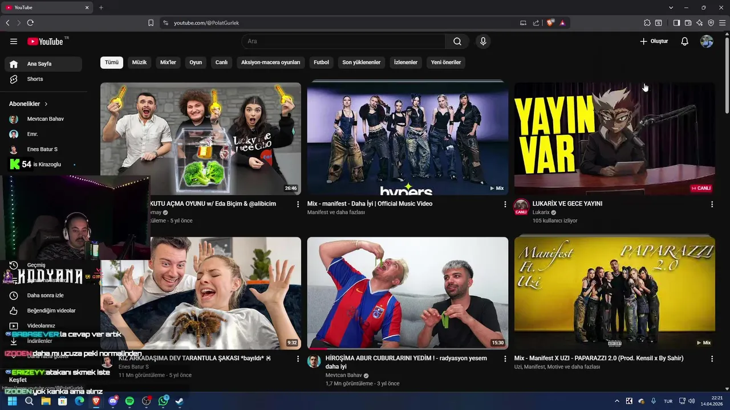Select the Oyun filter chip
The width and height of the screenshot is (730, 410).
pos(196,62)
